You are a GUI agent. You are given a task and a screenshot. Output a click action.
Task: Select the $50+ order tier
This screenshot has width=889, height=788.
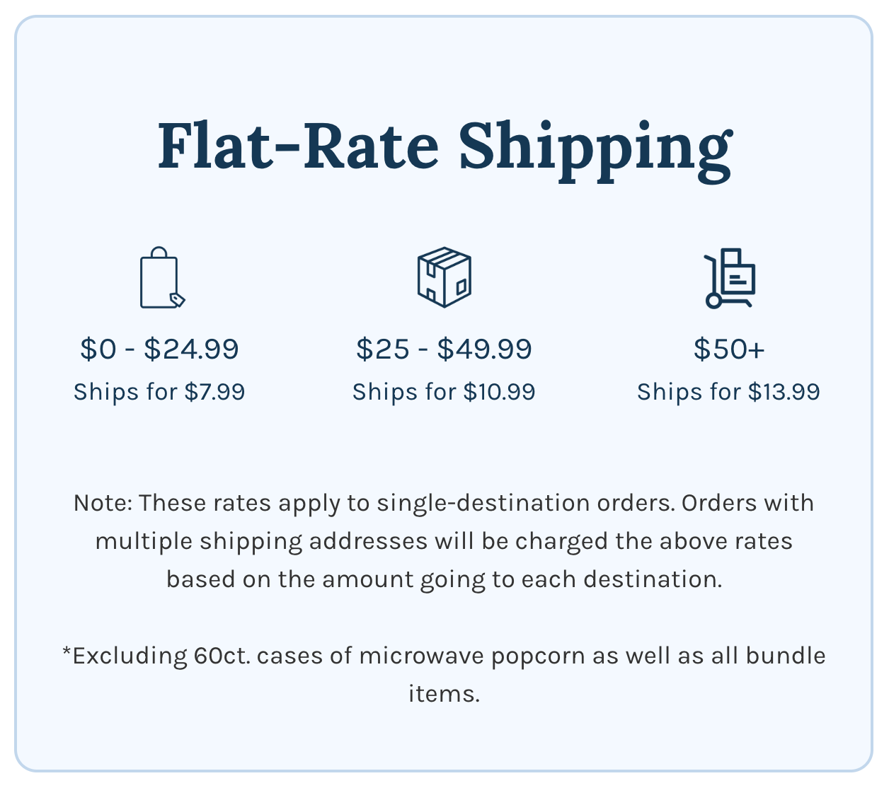[x=729, y=349]
